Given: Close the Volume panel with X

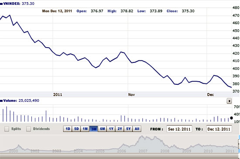Looking at the screenshot, I should pyautogui.click(x=229, y=101).
